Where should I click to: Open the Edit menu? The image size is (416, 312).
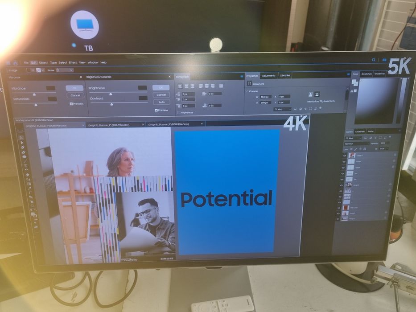(33, 62)
